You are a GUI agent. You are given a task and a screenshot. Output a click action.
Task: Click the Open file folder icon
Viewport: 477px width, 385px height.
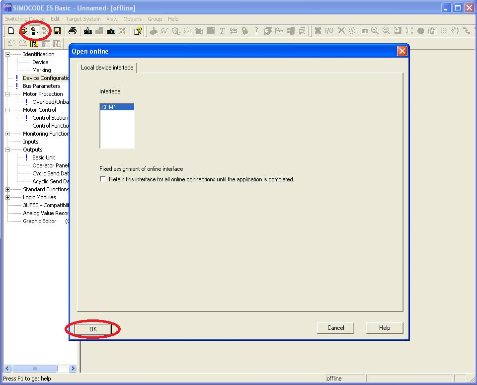pos(23,31)
